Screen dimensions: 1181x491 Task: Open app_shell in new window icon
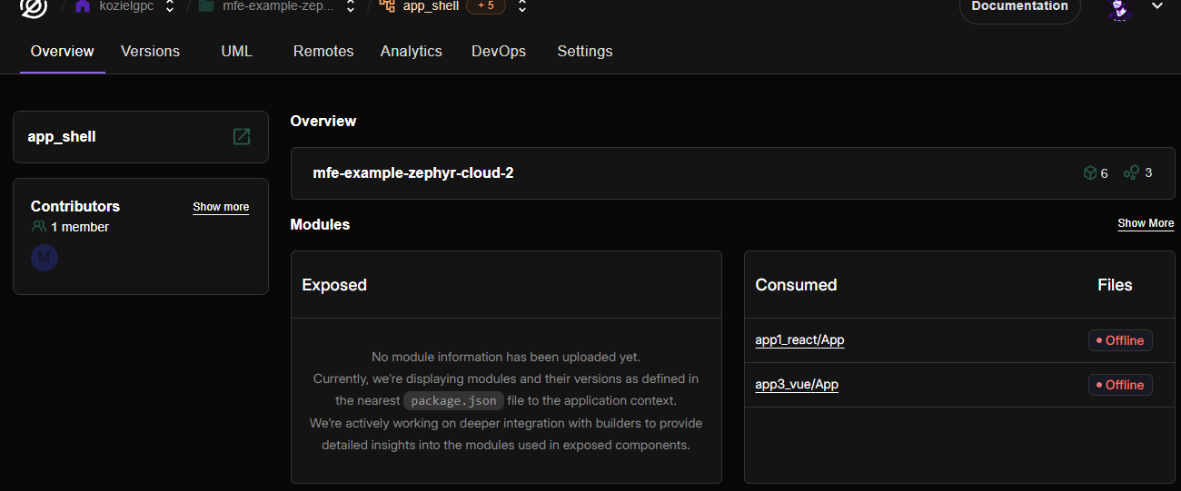click(242, 136)
